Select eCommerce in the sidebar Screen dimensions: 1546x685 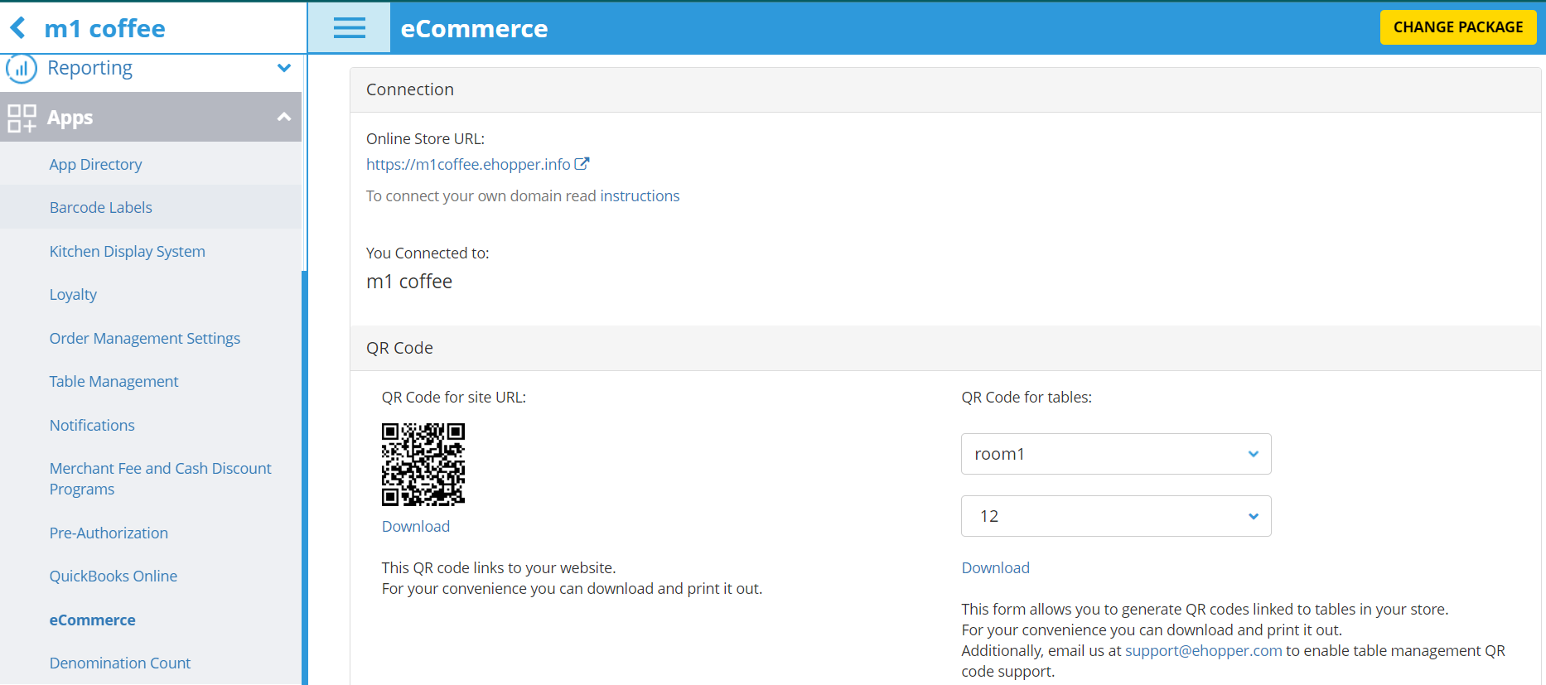[92, 620]
